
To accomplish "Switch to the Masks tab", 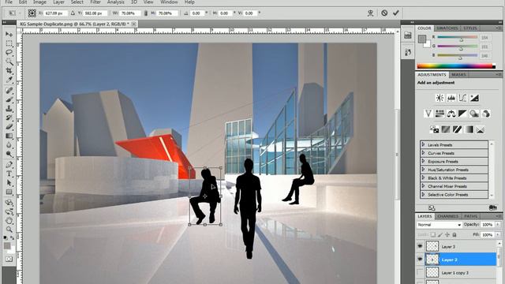I will click(458, 75).
